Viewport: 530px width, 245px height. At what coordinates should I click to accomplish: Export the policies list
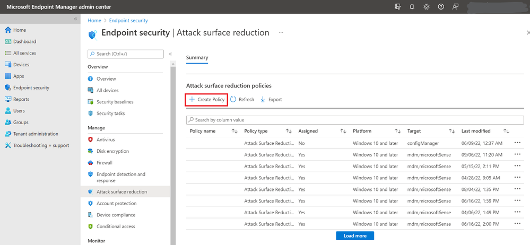point(271,100)
